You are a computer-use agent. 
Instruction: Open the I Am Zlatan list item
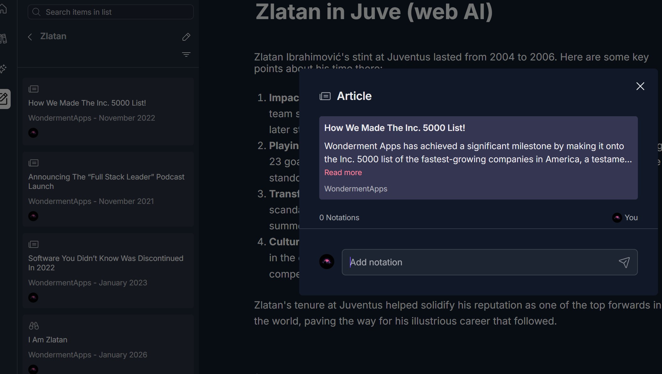[48, 340]
